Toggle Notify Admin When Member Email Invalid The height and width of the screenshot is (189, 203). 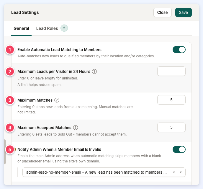(179, 149)
